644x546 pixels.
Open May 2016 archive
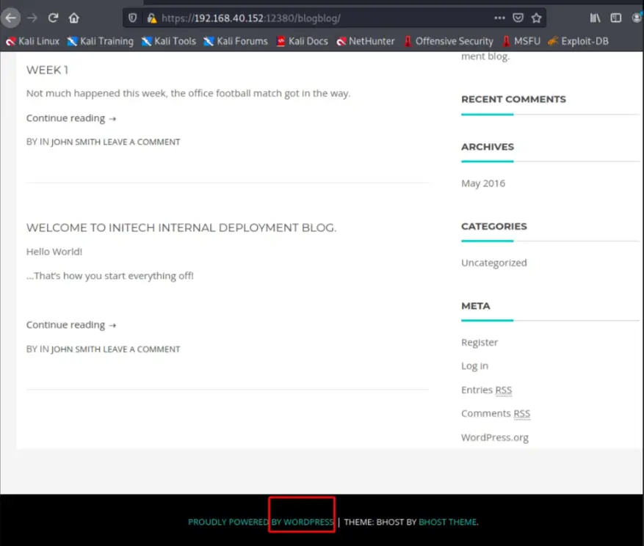[x=483, y=183]
